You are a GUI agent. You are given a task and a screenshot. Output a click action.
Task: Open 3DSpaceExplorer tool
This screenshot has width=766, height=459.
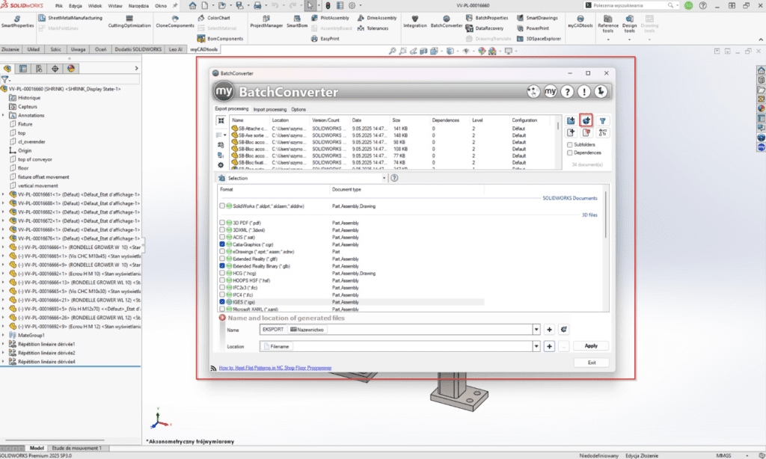[x=539, y=39]
